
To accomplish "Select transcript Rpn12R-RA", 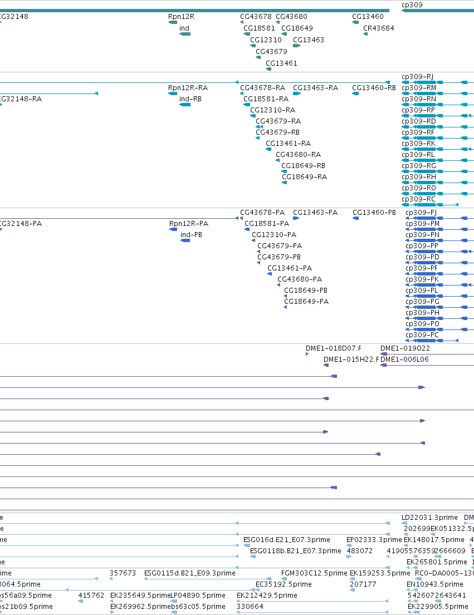I will pos(188,88).
